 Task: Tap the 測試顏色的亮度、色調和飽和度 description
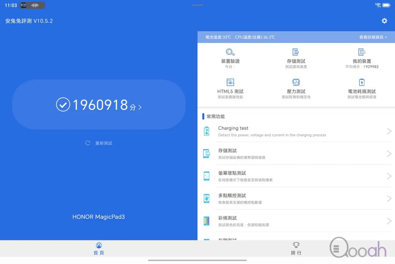pyautogui.click(x=243, y=225)
